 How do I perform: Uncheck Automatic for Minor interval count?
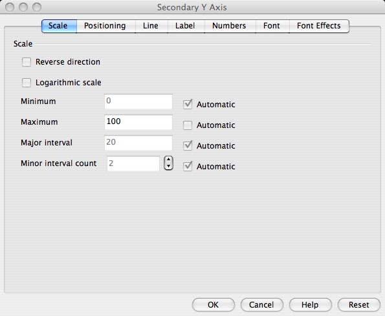(188, 166)
